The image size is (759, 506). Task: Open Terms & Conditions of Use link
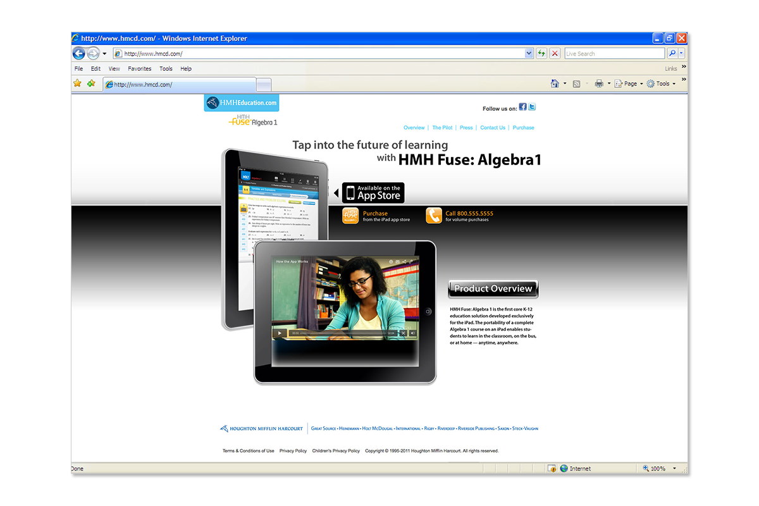coord(249,451)
